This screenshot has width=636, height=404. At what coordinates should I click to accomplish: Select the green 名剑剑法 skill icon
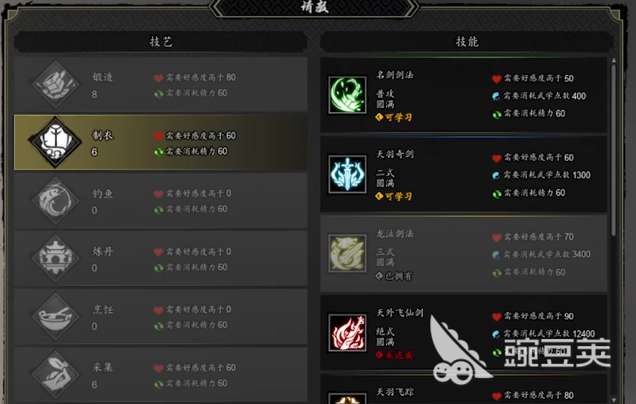pyautogui.click(x=347, y=95)
